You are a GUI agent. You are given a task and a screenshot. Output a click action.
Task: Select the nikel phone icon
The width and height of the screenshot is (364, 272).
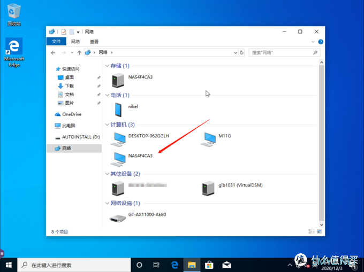[x=118, y=110]
